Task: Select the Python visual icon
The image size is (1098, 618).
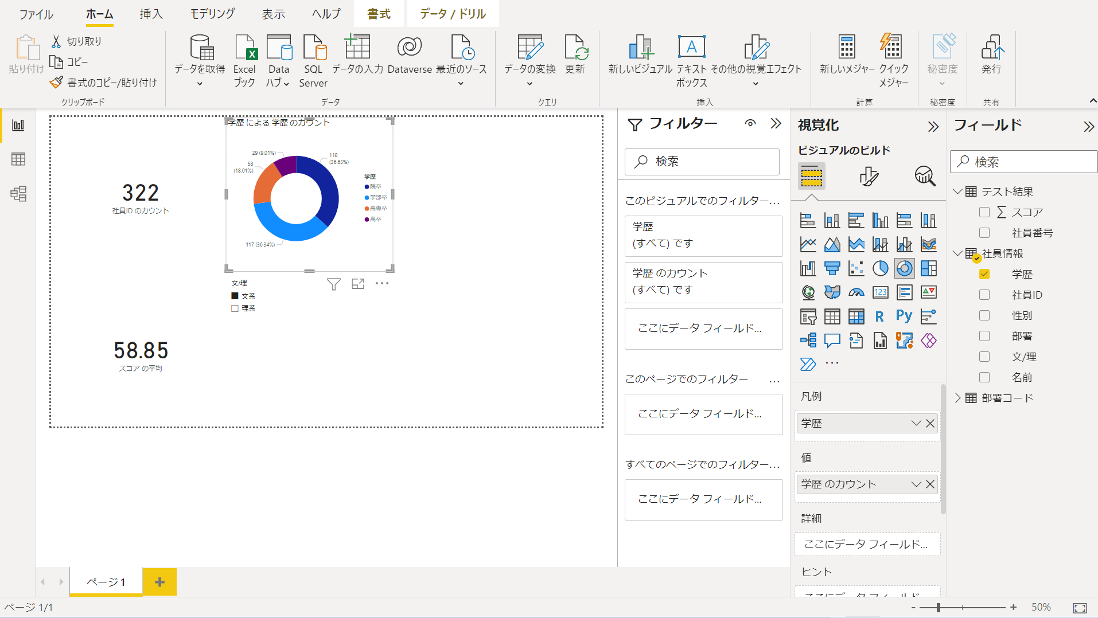Action: click(904, 316)
